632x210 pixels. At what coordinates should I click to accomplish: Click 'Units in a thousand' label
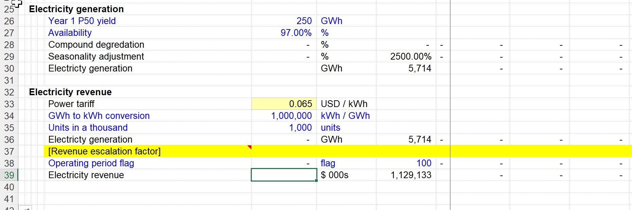(x=88, y=128)
